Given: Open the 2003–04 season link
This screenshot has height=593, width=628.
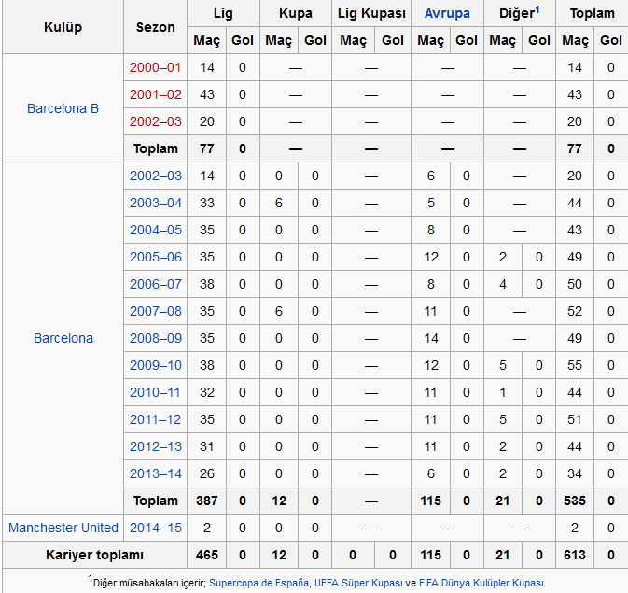Looking at the screenshot, I should [156, 203].
